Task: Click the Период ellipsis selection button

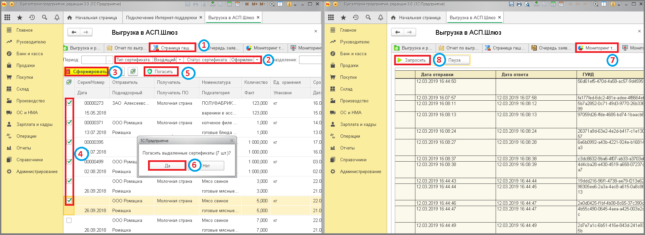Action: click(x=109, y=60)
